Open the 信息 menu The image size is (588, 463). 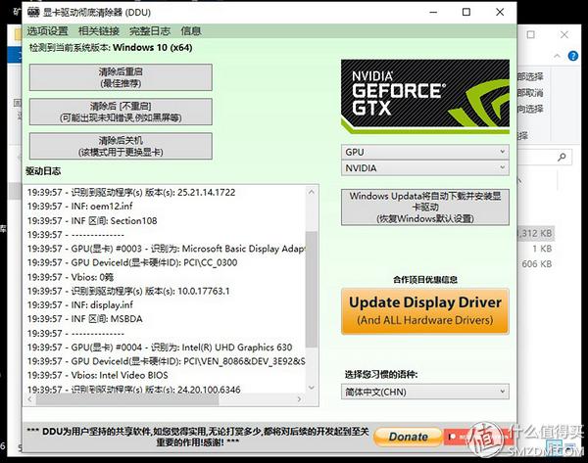coord(191,31)
